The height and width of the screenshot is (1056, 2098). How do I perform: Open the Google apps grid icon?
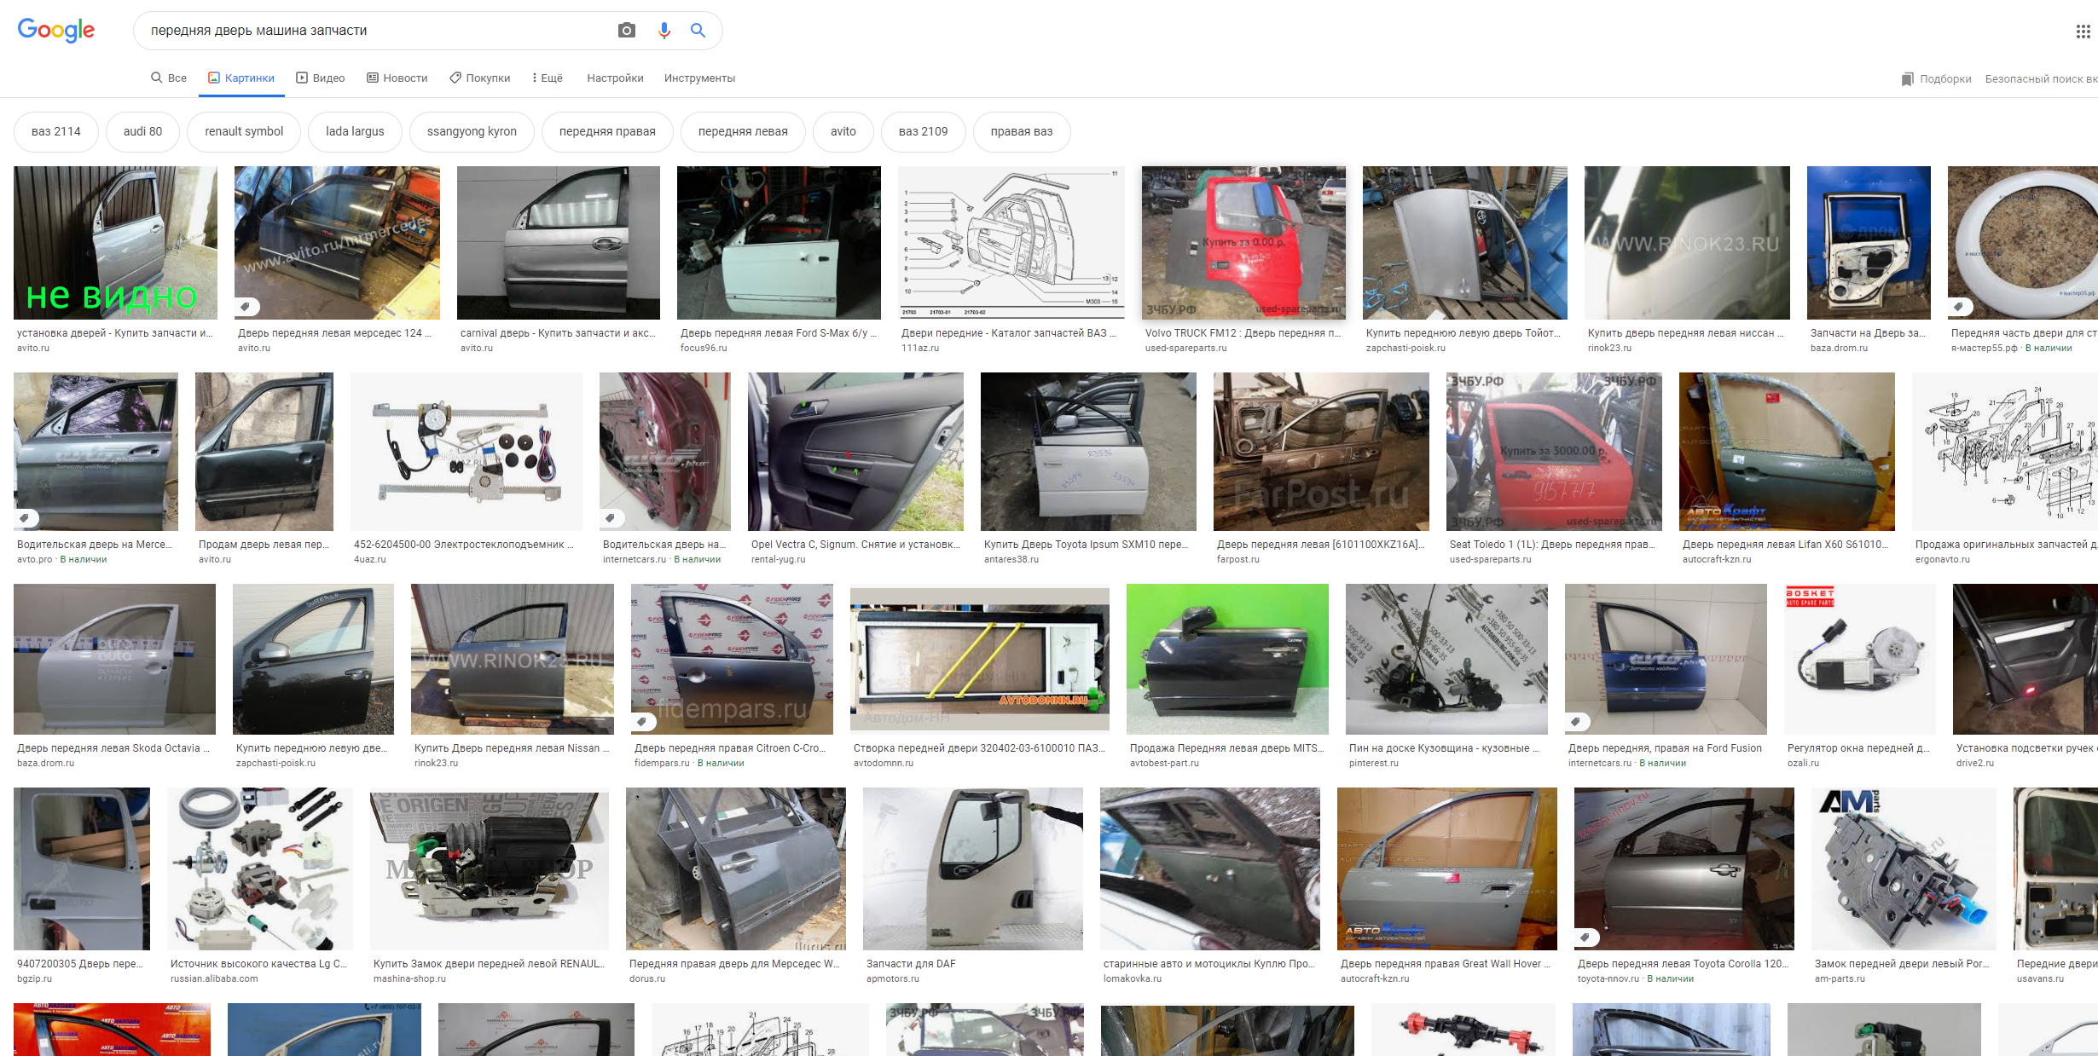(x=2083, y=32)
